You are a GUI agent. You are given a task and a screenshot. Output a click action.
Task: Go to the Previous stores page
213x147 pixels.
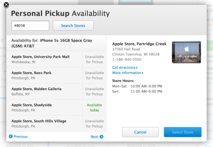[18, 136]
